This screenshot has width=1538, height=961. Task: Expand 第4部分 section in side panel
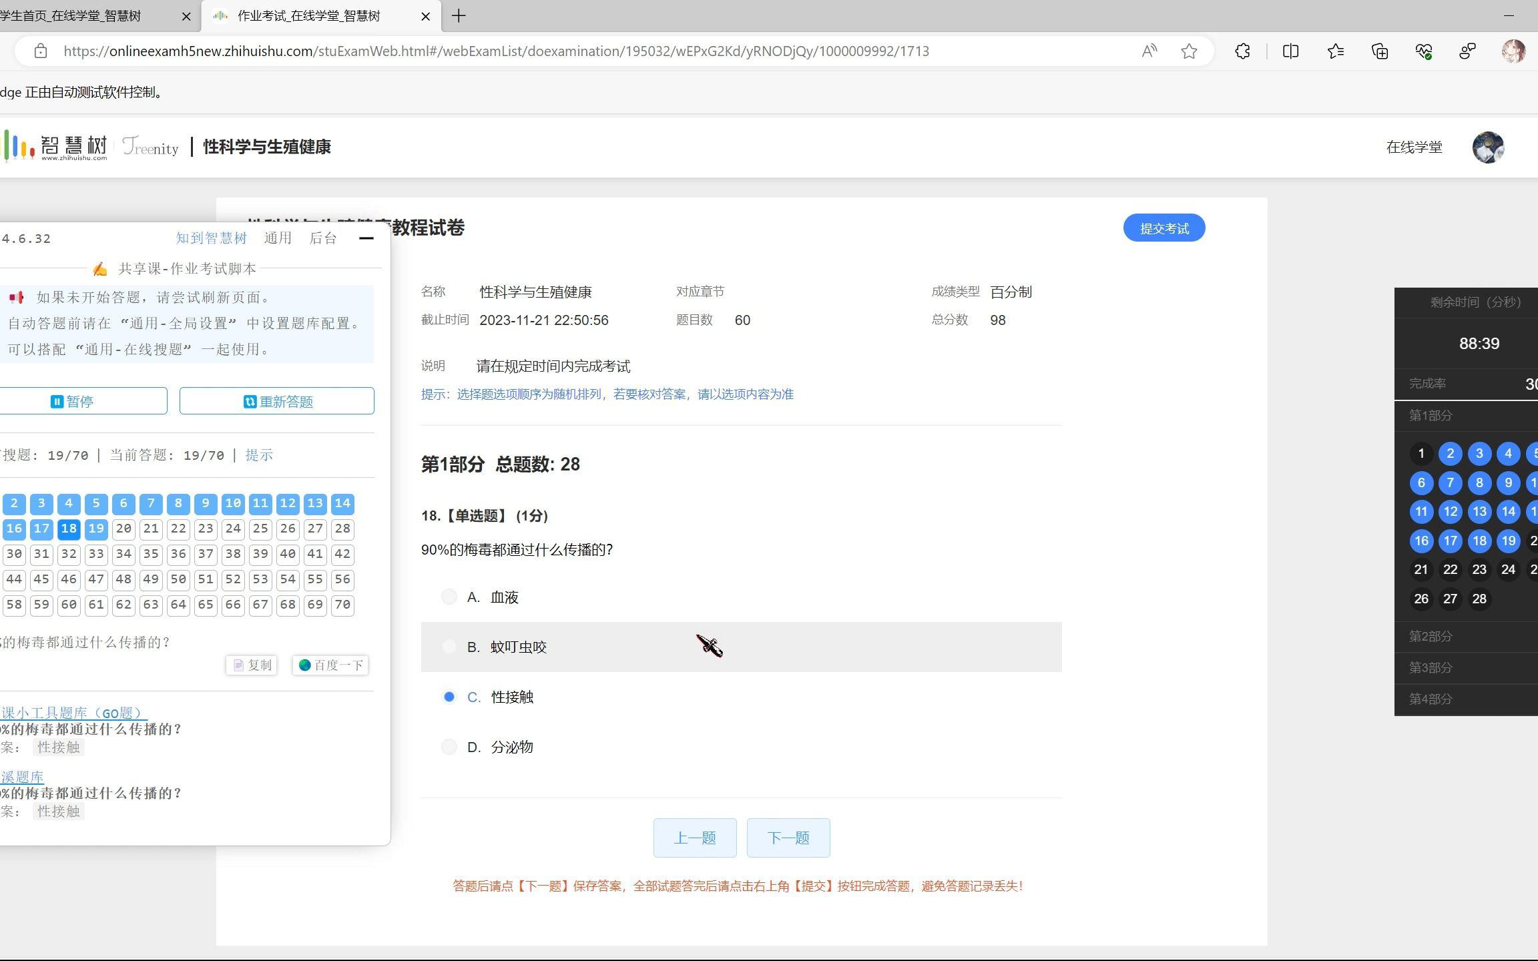pos(1466,699)
